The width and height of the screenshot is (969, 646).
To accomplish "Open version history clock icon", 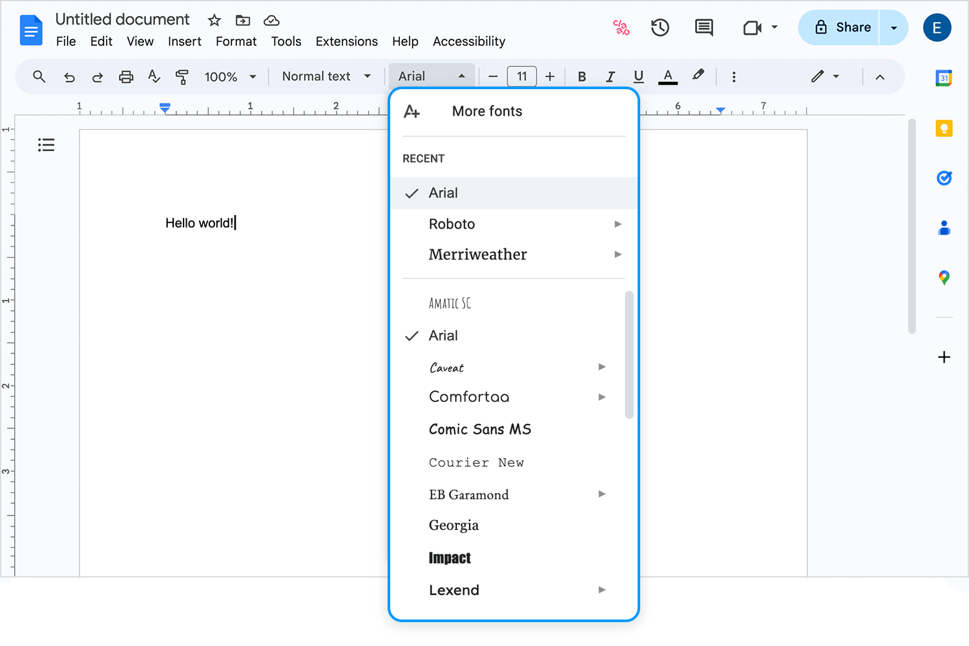I will click(x=660, y=28).
